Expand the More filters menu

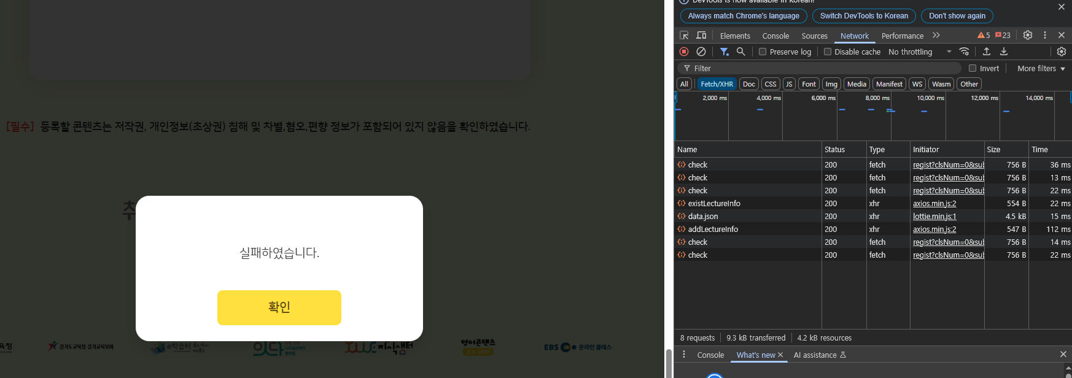[1041, 69]
